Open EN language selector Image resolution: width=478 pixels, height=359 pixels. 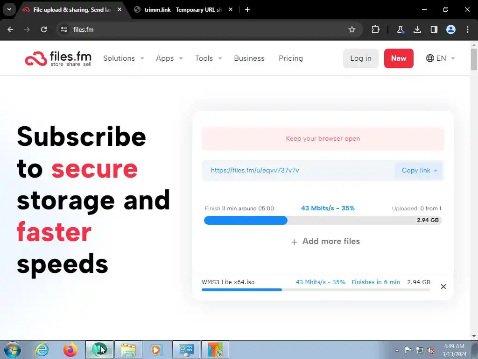click(441, 58)
